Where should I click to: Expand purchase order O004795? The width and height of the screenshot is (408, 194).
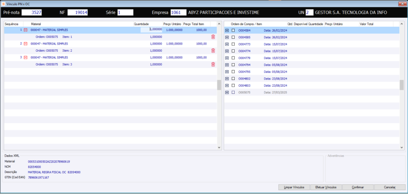227,72
